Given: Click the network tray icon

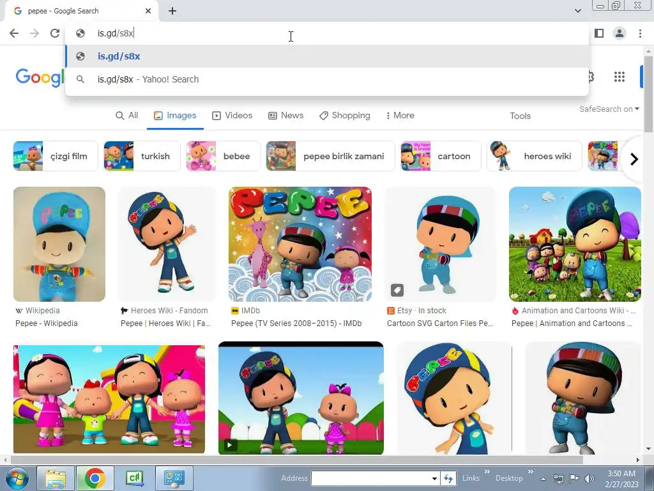Looking at the screenshot, I should point(558,479).
